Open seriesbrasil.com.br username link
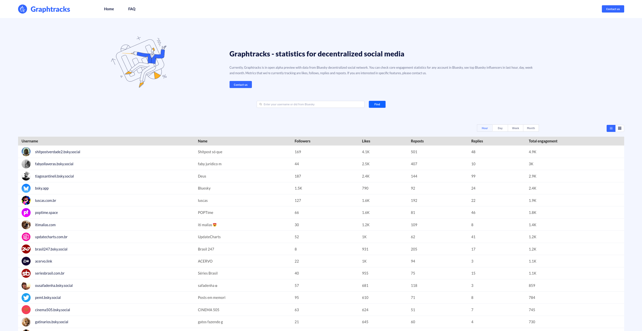This screenshot has height=331, width=642. click(x=50, y=273)
